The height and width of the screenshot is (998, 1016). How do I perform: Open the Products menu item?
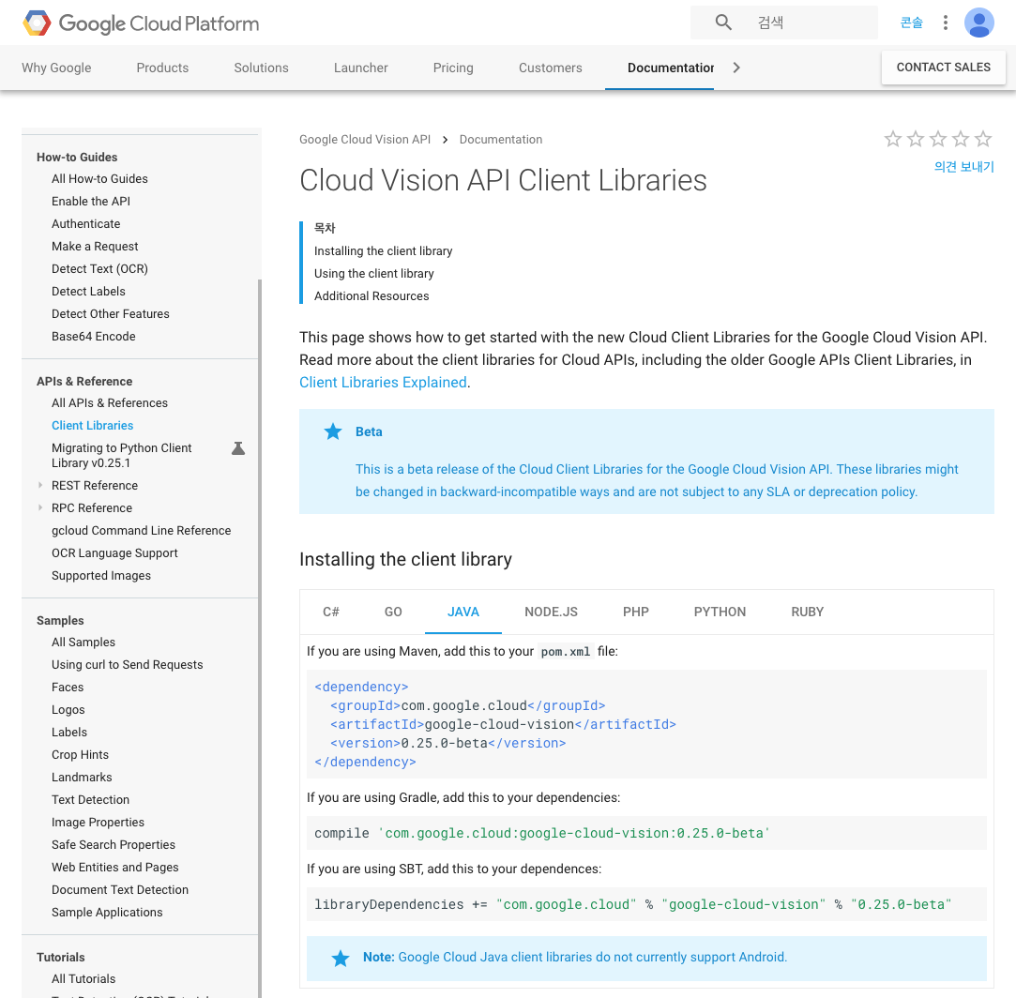coord(162,68)
